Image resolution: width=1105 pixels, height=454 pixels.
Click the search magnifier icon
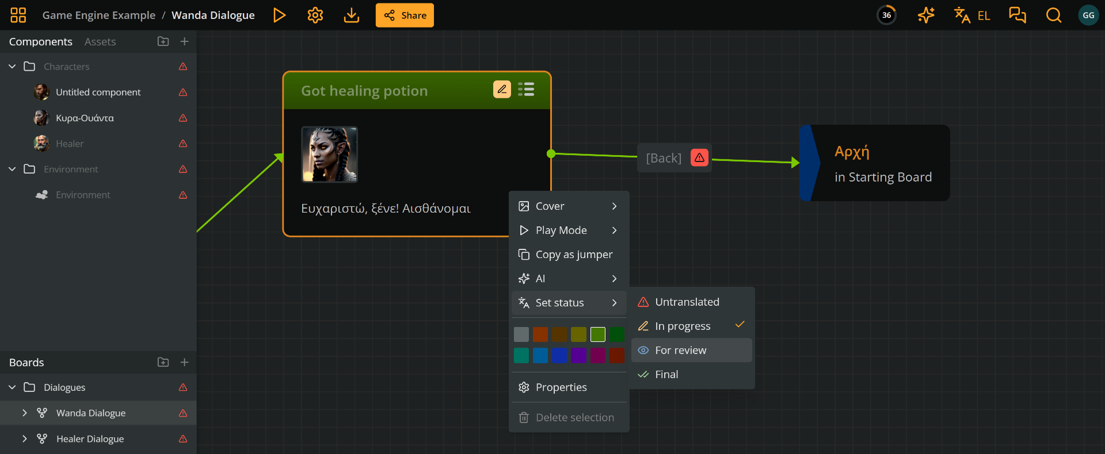point(1053,16)
